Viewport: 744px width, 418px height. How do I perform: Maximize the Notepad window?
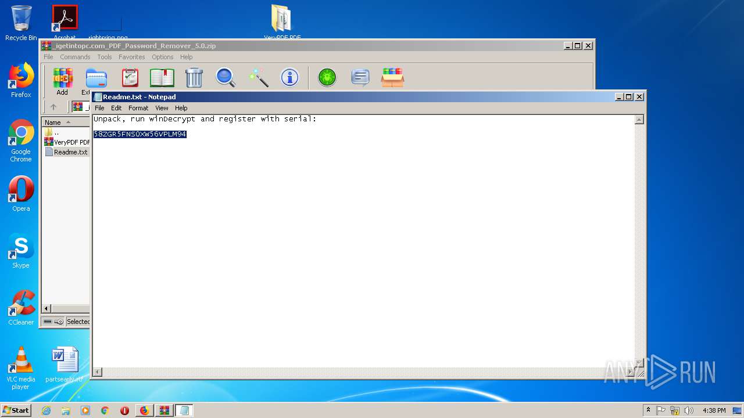point(629,97)
